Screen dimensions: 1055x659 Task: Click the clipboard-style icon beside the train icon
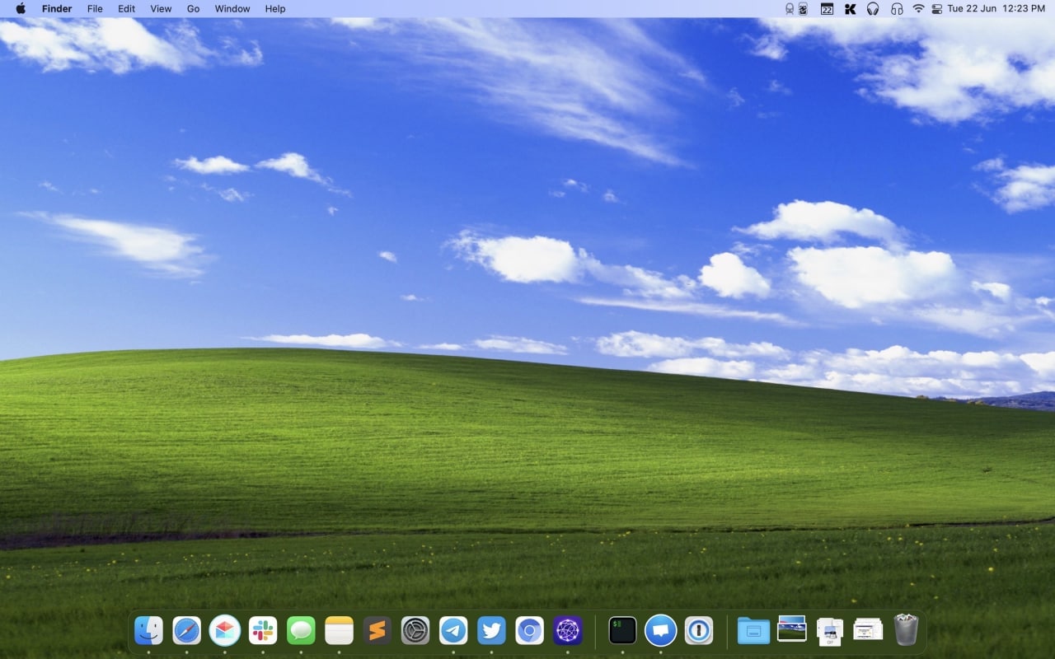[803, 9]
